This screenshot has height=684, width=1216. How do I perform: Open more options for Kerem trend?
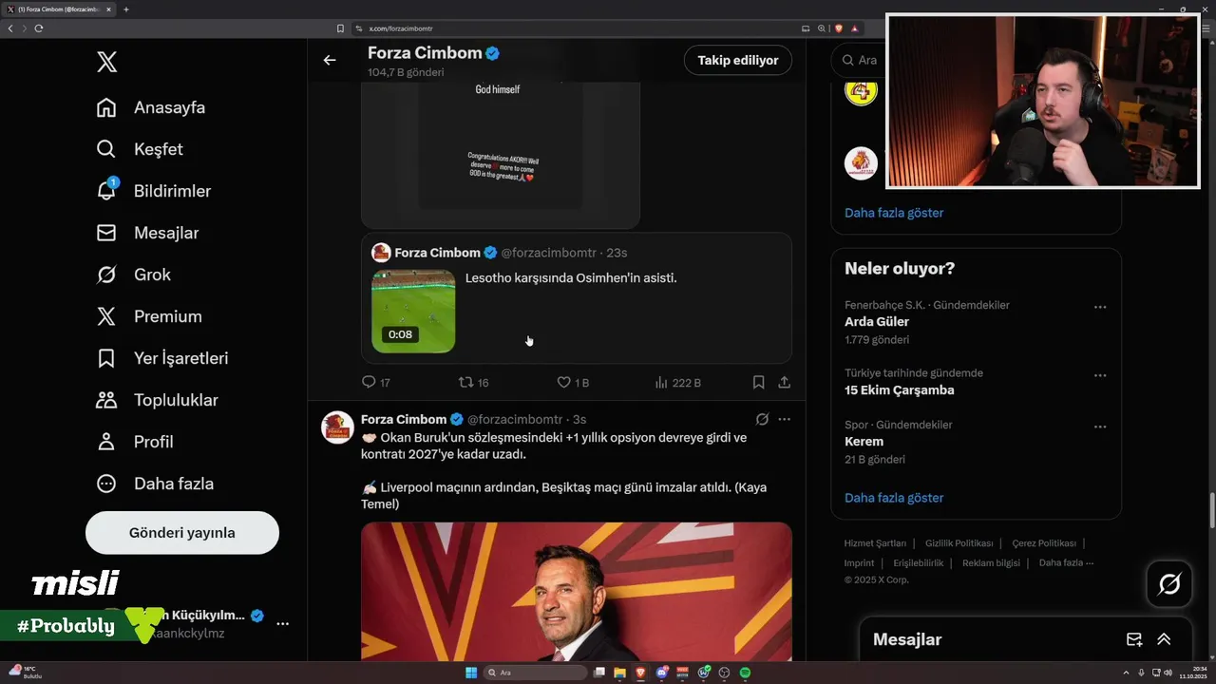click(1100, 427)
